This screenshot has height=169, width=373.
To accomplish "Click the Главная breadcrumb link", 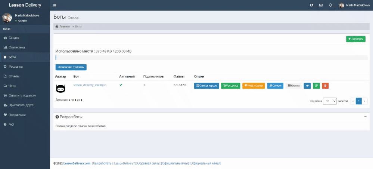I will (64, 27).
